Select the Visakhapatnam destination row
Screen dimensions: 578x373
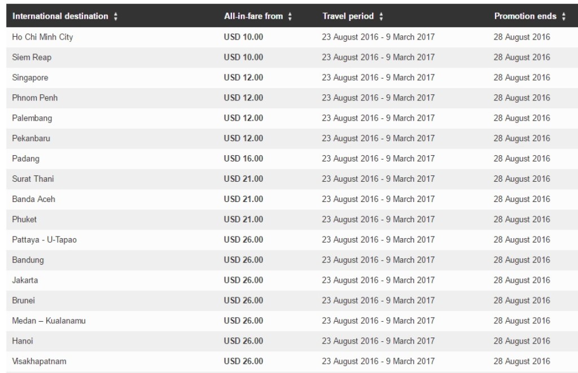[40, 362]
